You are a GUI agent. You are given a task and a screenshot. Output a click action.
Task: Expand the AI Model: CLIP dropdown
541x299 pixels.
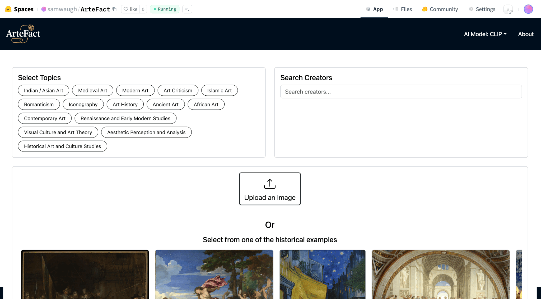coord(485,34)
